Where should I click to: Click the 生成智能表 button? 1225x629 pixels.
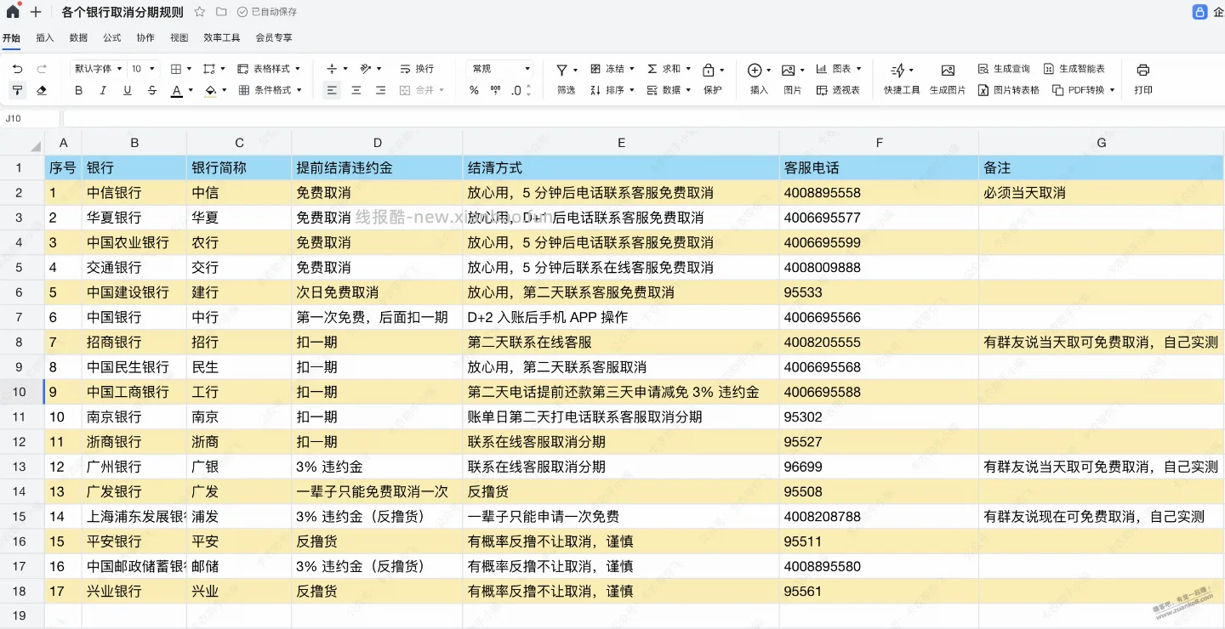[x=1074, y=69]
